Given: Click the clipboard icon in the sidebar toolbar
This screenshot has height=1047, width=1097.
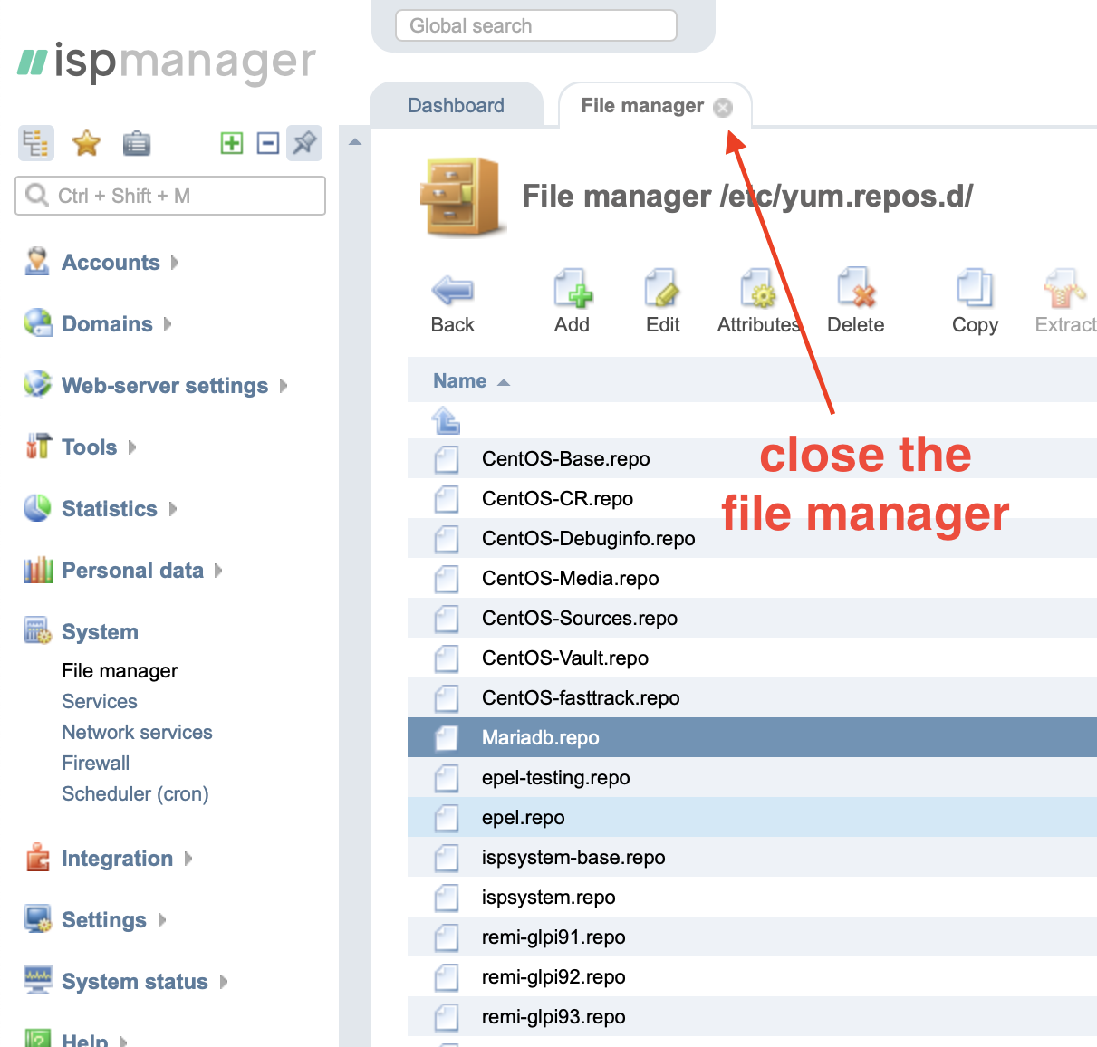Looking at the screenshot, I should [137, 143].
